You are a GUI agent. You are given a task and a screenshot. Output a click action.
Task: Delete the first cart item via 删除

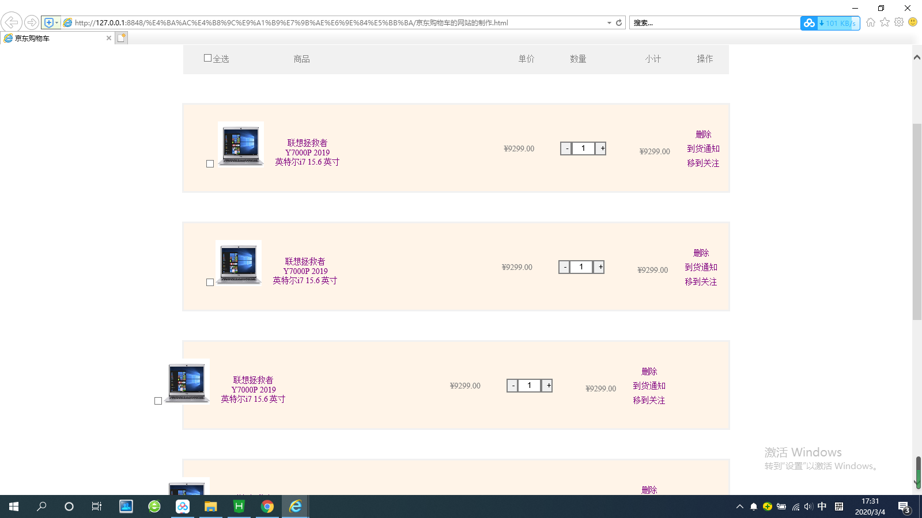pyautogui.click(x=703, y=134)
